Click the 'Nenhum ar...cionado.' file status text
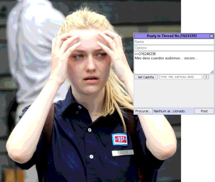Image resolution: width=215 pixels, height=182 pixels. 170,111
